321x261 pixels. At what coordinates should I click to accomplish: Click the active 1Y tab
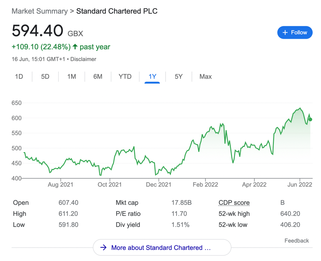[x=152, y=77]
